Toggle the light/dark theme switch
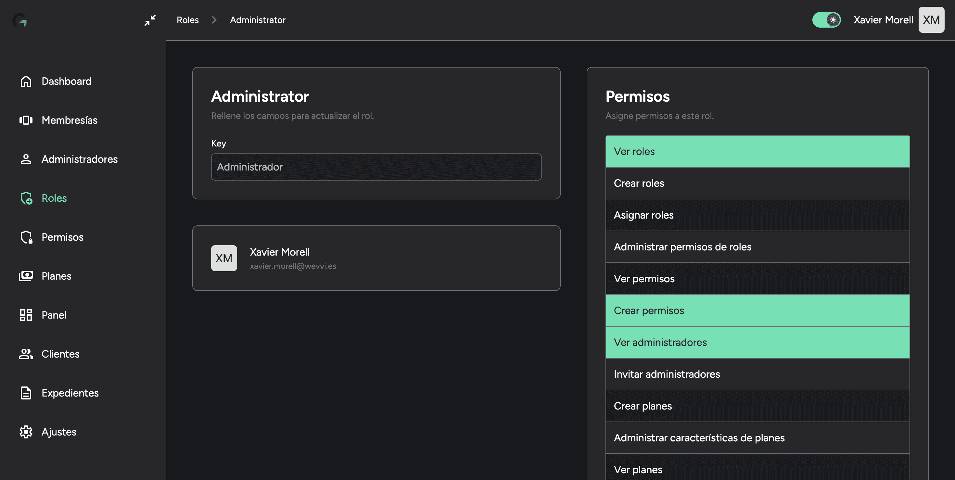 pos(826,20)
